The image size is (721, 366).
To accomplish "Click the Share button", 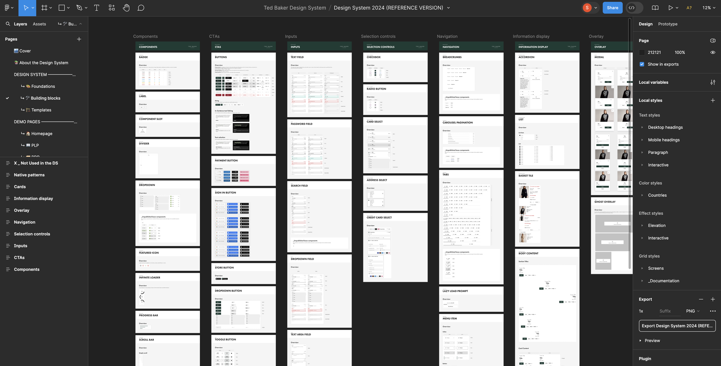I will click(x=612, y=8).
